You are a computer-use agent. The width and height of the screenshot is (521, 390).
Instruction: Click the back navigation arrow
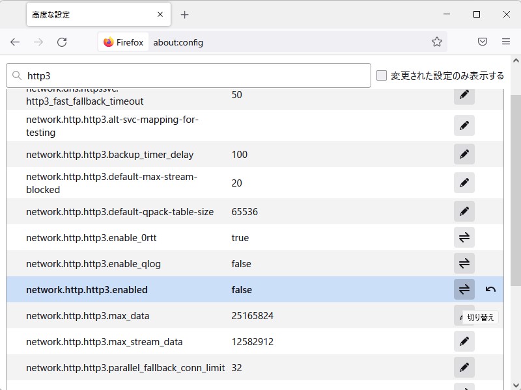pos(15,42)
